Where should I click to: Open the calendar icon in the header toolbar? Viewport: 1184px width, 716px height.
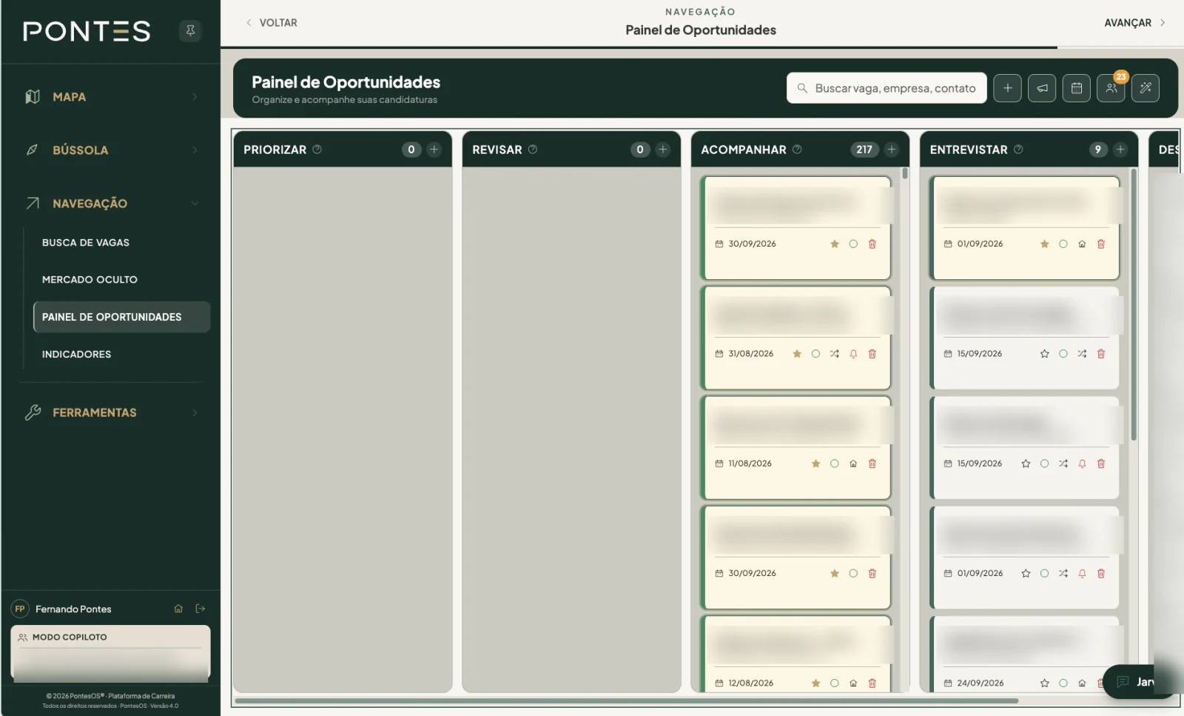tap(1077, 88)
